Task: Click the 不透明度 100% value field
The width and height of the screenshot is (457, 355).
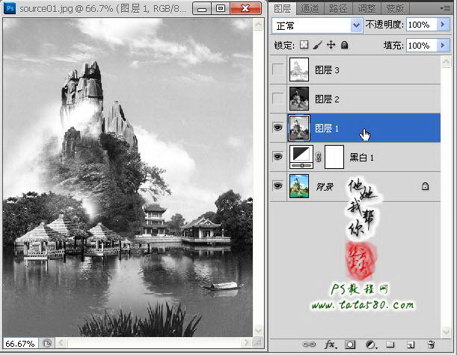Action: (422, 25)
